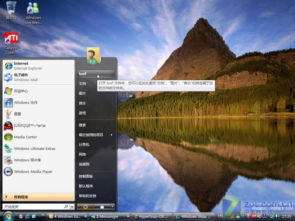This screenshot has height=221, width=295.
Task: Open Windows 照片库 Photo Gallery
Action: (39, 160)
